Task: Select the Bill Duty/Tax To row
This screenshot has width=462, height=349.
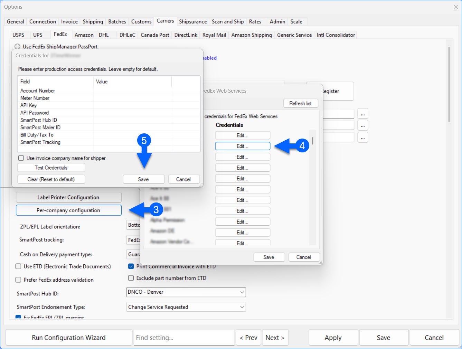Action: click(109, 135)
